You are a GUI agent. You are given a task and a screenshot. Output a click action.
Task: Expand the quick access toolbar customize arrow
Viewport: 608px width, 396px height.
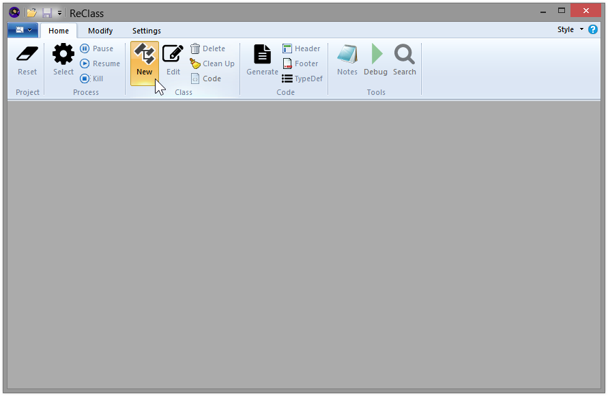[60, 13]
